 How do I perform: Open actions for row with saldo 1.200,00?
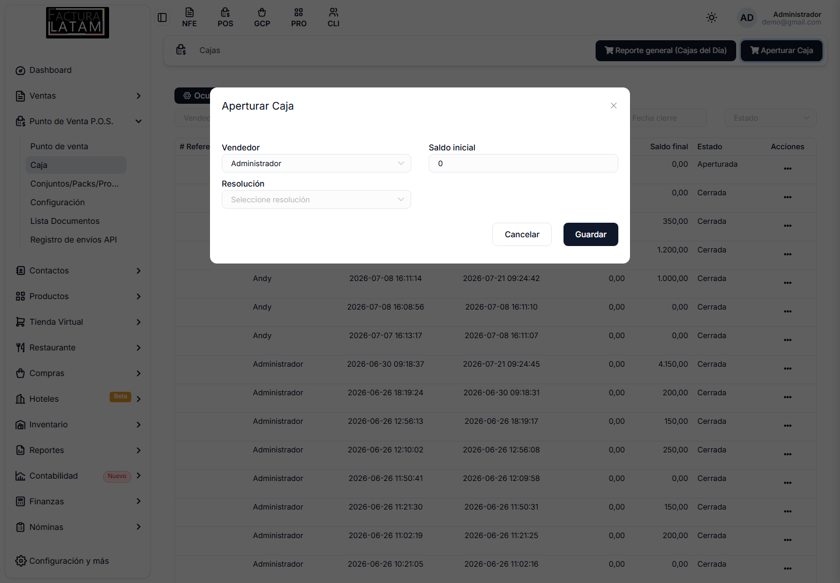(x=787, y=254)
